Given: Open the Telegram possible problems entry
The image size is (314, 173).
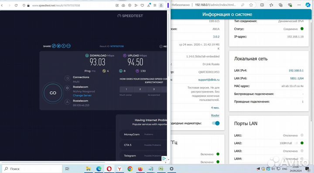Looking at the screenshot, I should point(143,156).
